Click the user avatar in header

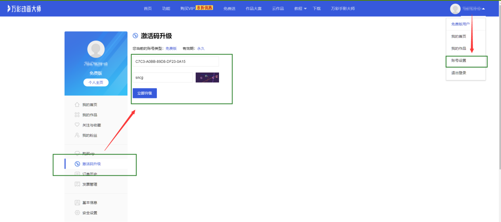point(455,9)
